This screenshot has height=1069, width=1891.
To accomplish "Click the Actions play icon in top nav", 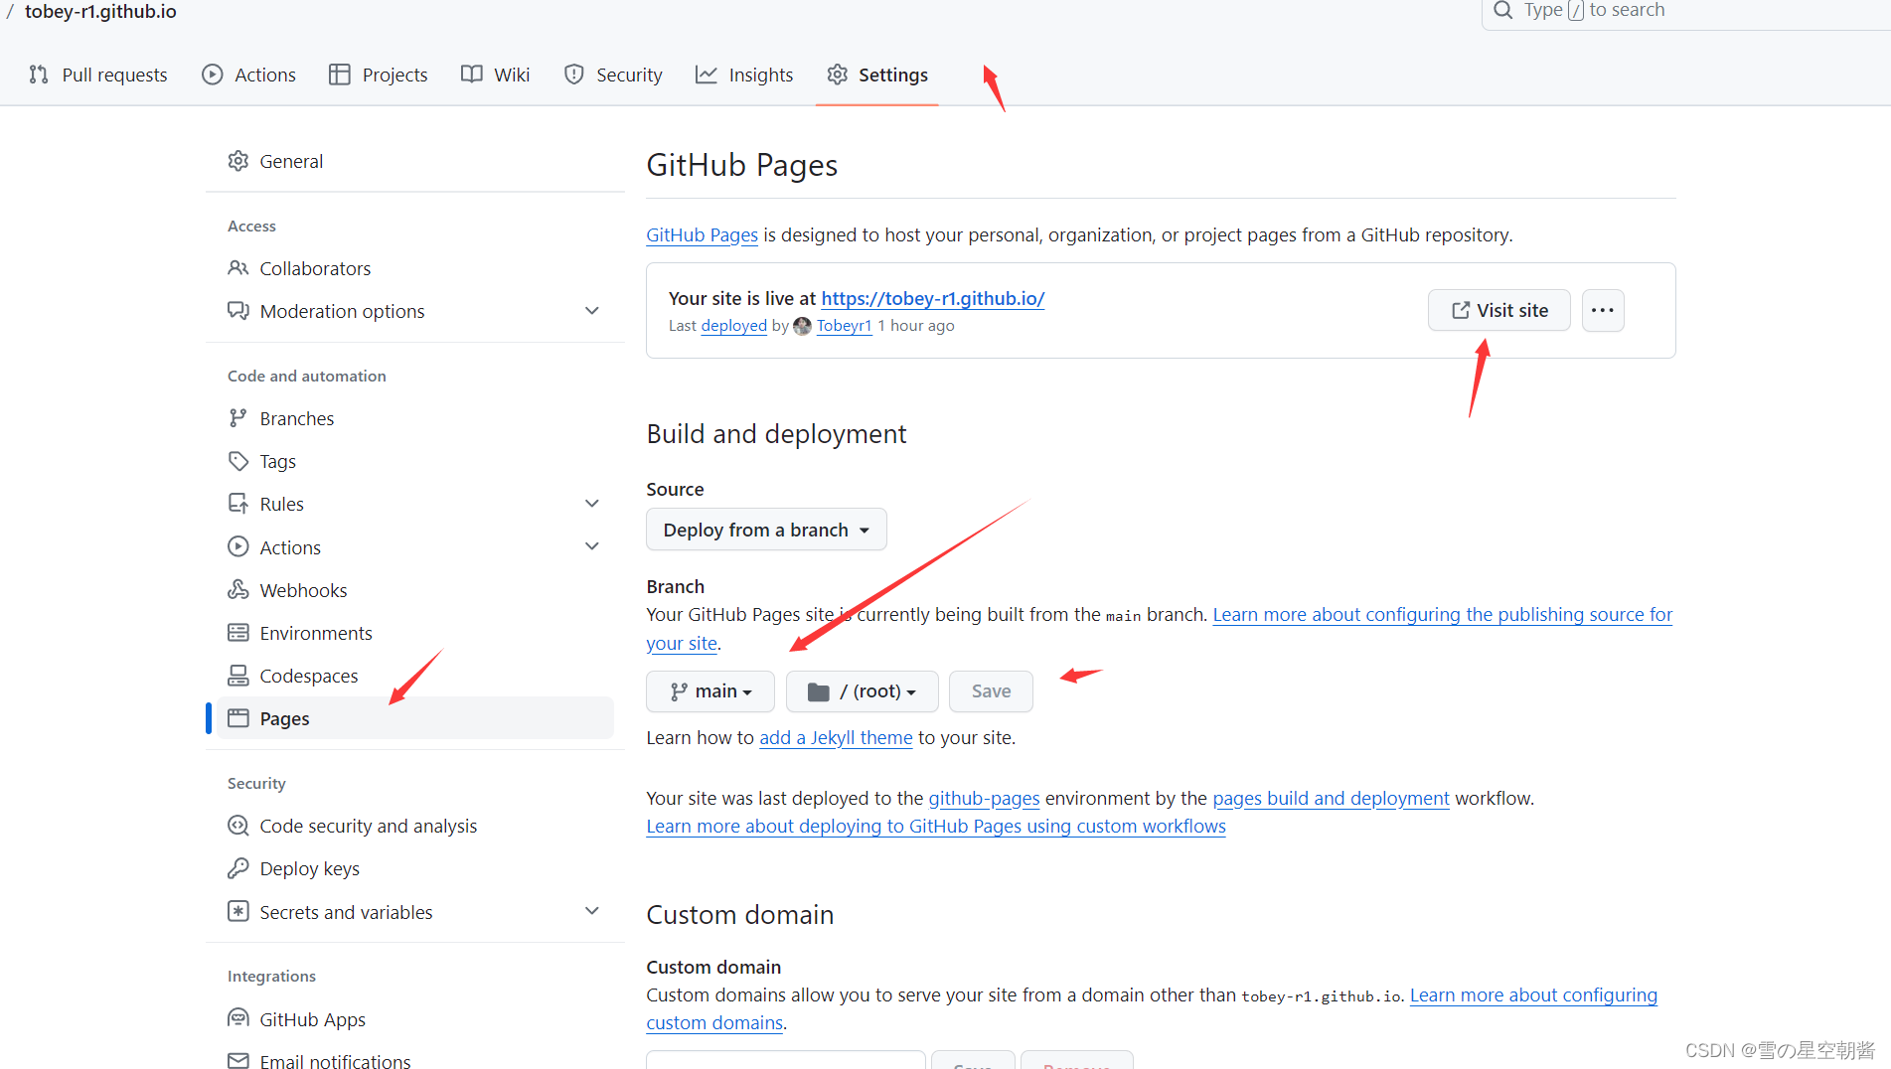I will 213,75.
